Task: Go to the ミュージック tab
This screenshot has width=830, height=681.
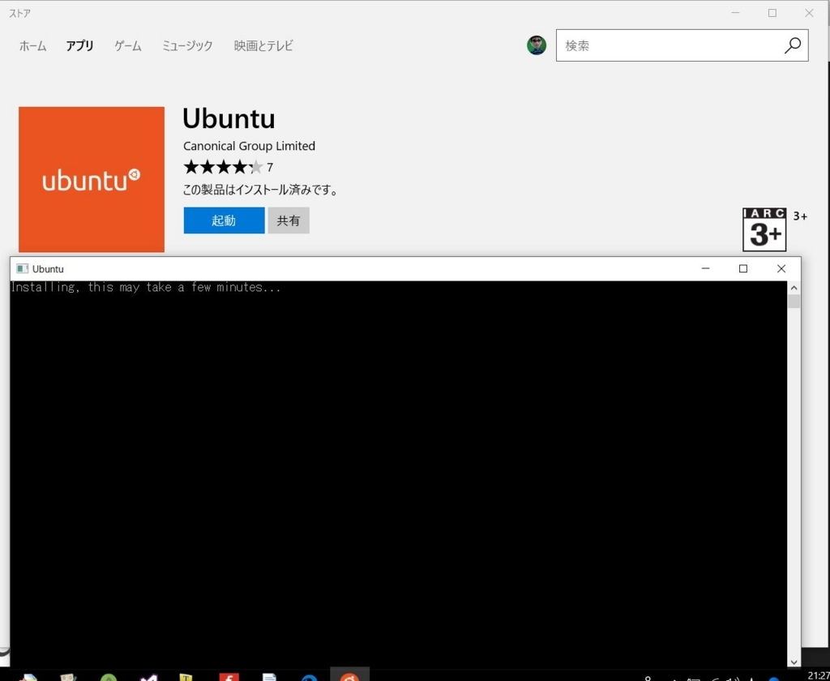Action: pyautogui.click(x=187, y=46)
